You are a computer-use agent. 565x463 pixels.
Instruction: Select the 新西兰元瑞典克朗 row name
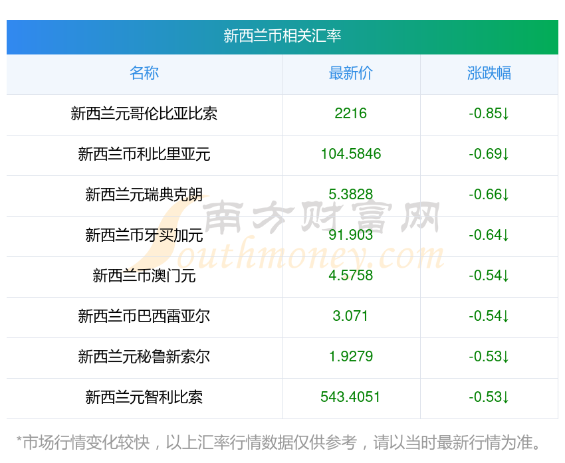point(144,195)
